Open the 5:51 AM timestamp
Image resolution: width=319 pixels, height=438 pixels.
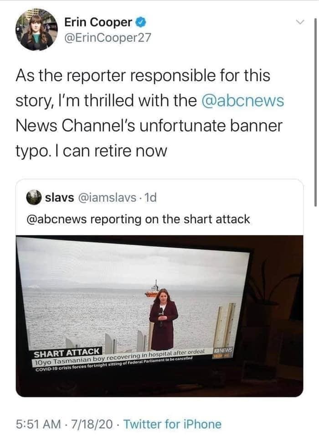(x=38, y=424)
